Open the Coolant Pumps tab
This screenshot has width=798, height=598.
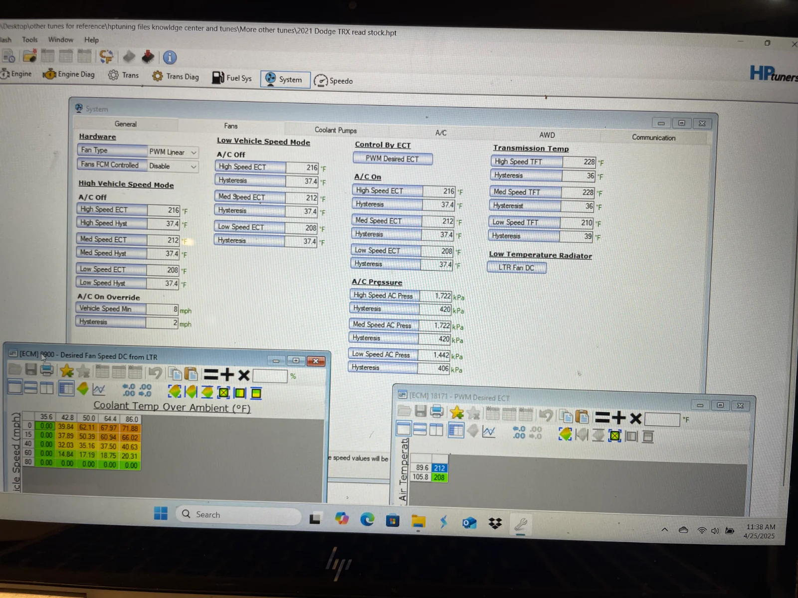tap(336, 130)
